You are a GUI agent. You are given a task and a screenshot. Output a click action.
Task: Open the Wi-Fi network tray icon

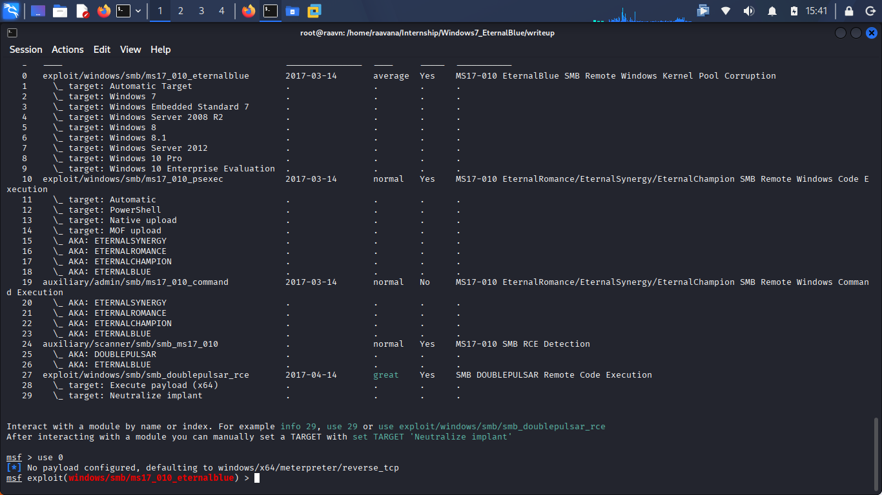(726, 11)
